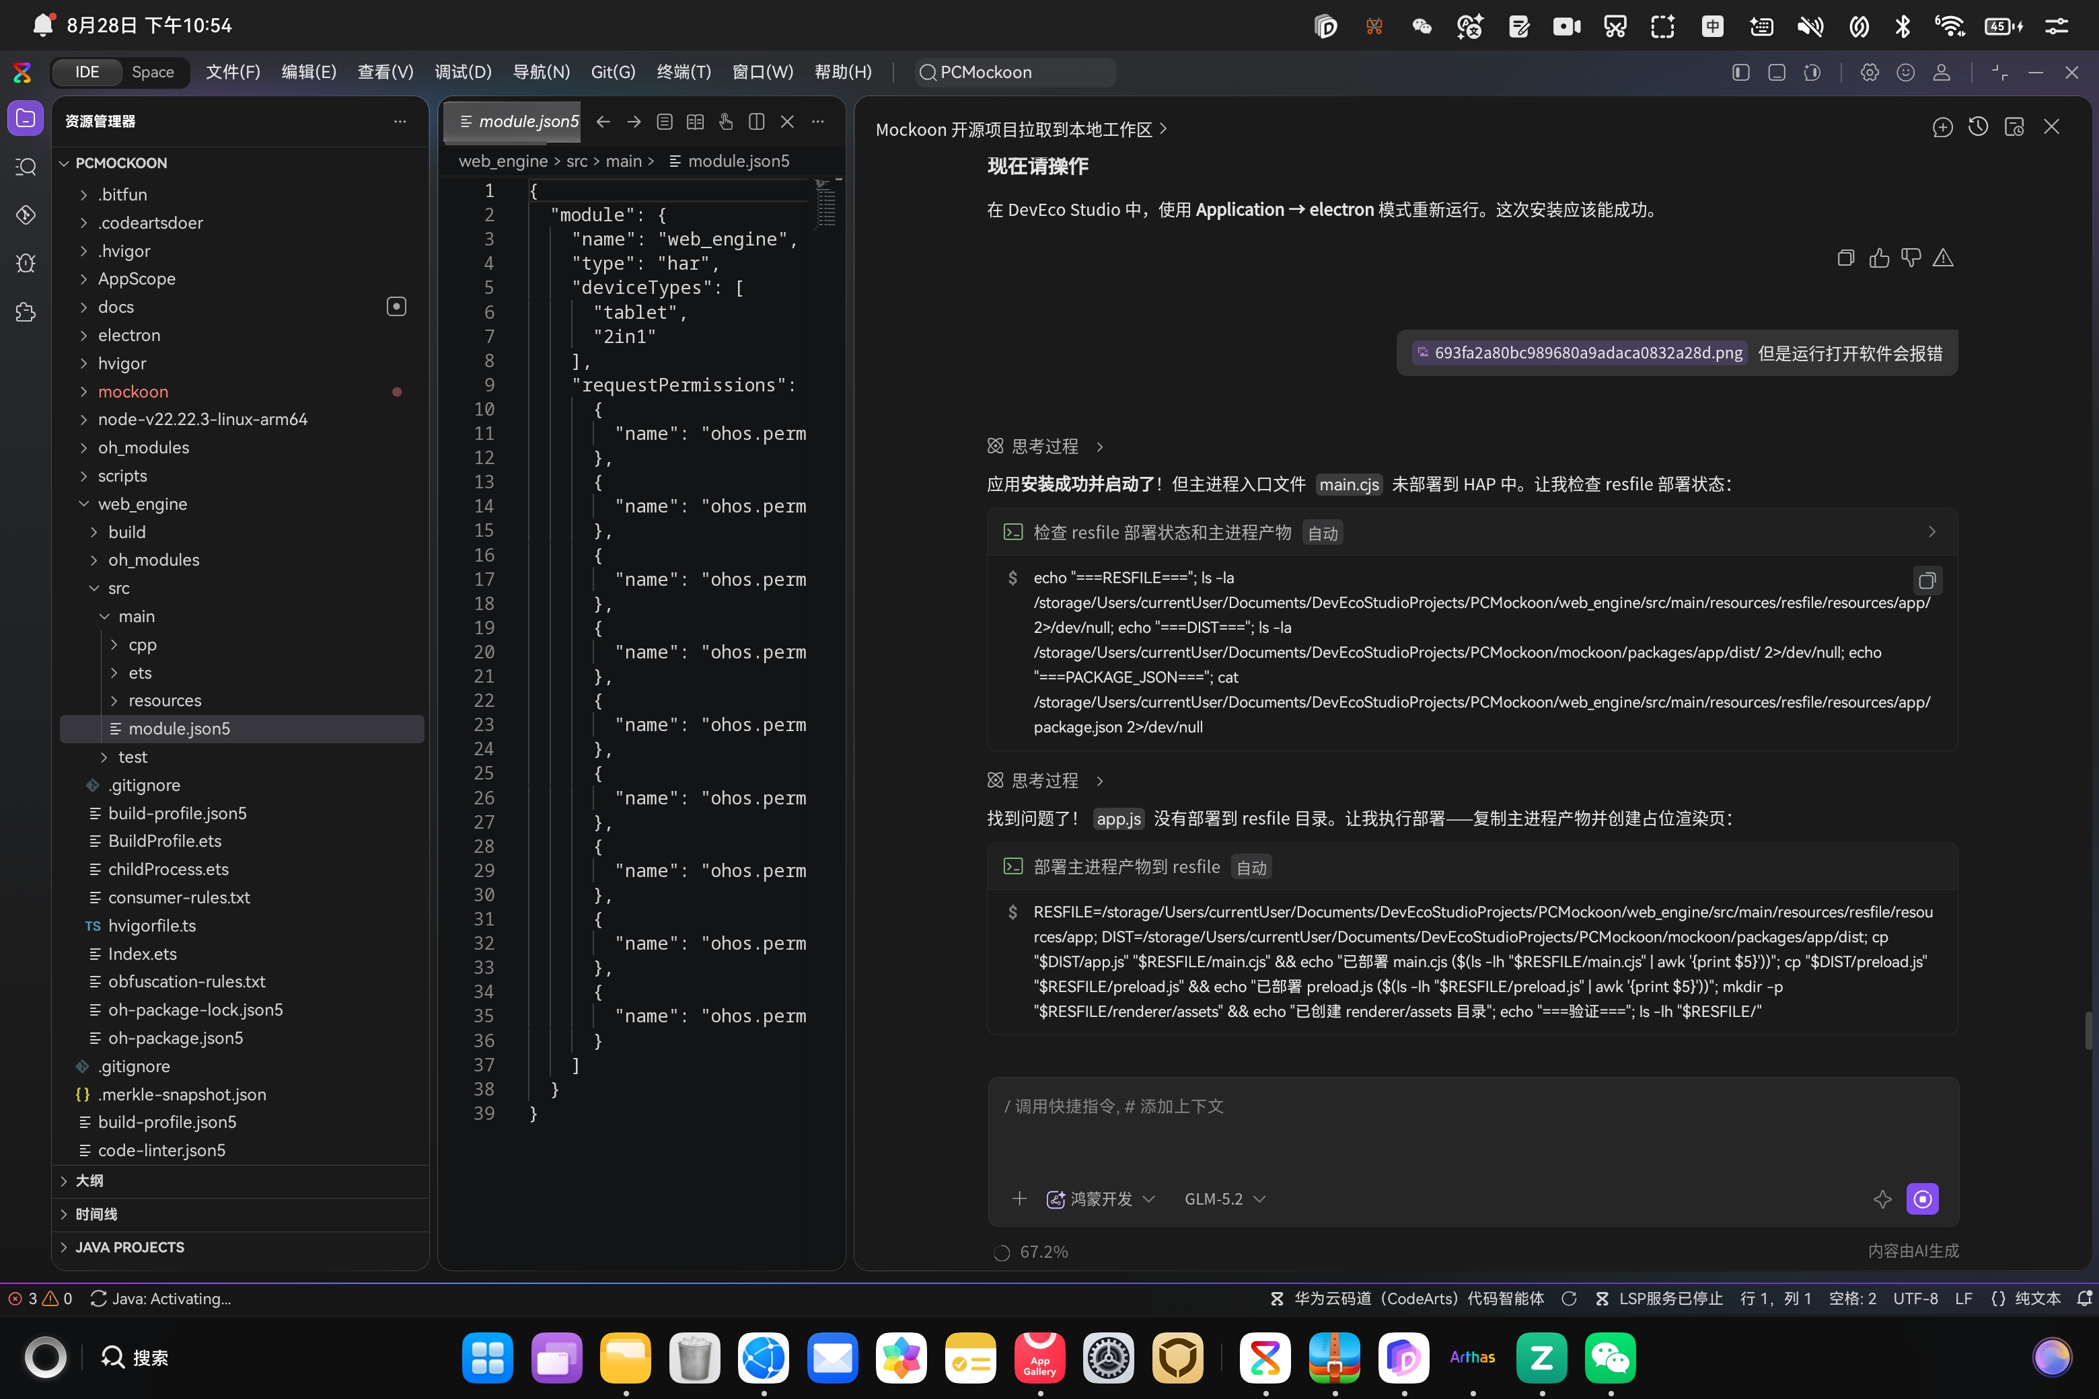2099x1399 pixels.
Task: Click the web_engine breadcrumb link
Action: tap(503, 161)
